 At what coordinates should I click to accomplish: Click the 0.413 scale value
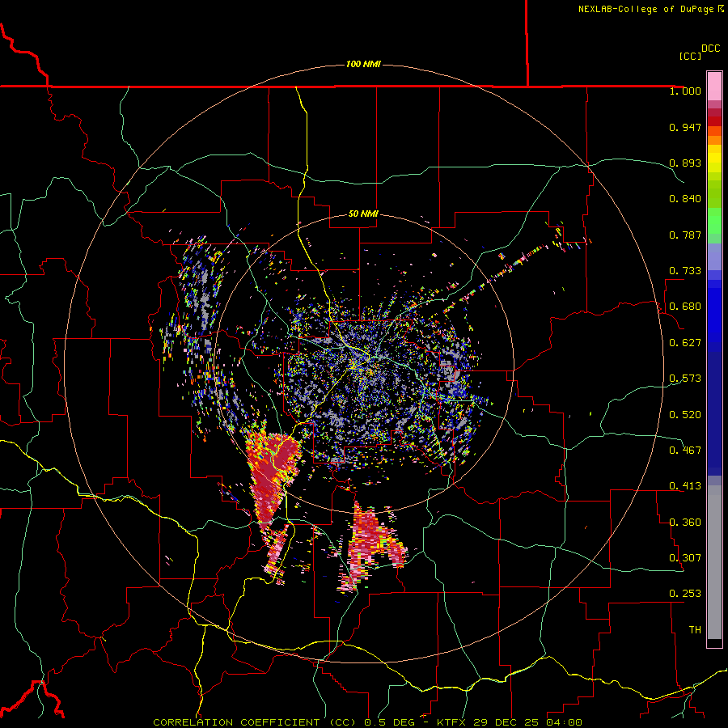685,486
